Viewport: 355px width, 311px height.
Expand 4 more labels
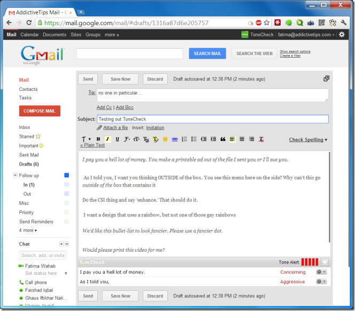(28, 230)
